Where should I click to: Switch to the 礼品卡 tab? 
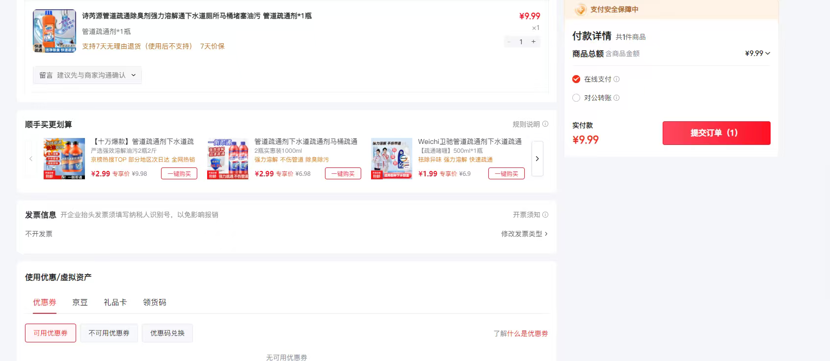pyautogui.click(x=115, y=303)
